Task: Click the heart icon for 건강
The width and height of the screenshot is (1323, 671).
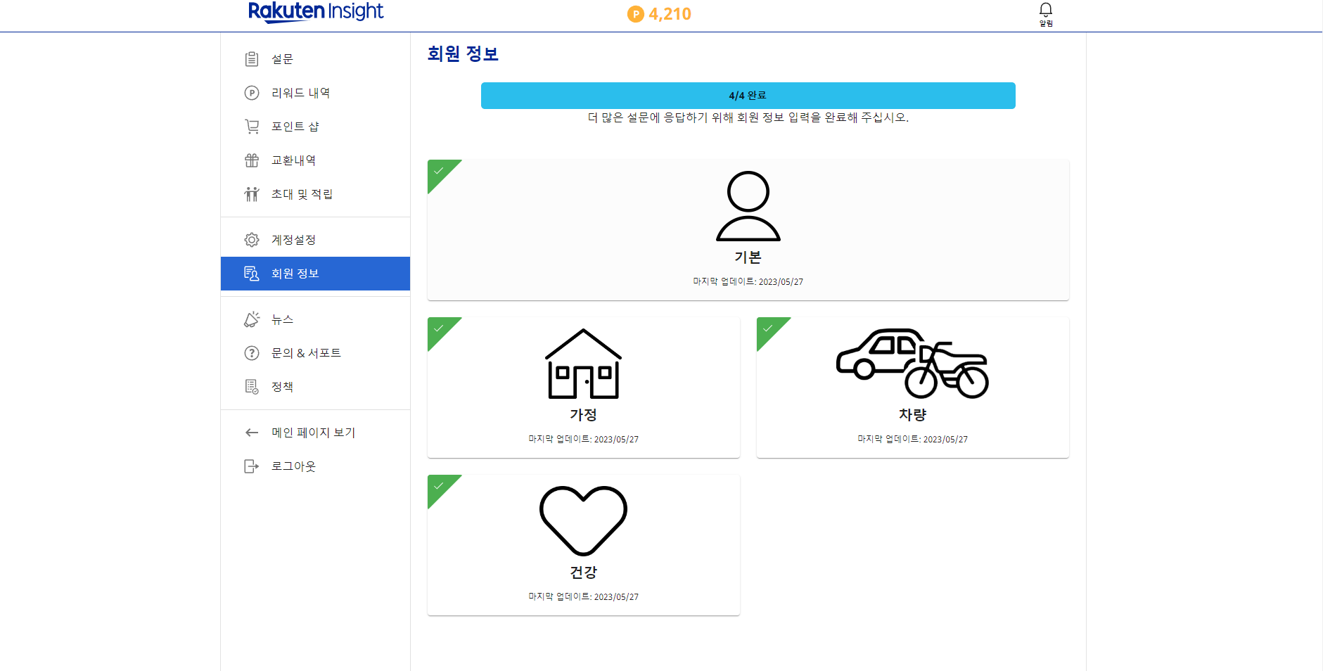Action: (584, 521)
